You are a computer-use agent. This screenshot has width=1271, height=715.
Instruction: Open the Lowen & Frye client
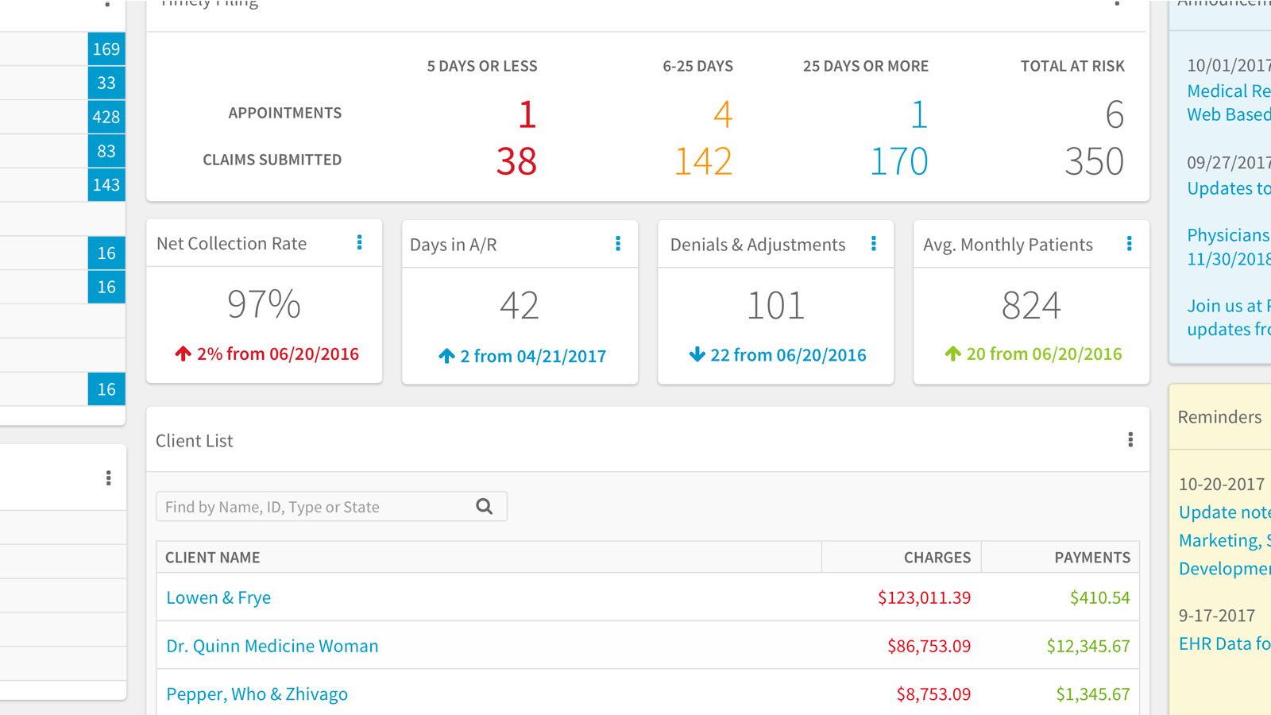pos(218,597)
